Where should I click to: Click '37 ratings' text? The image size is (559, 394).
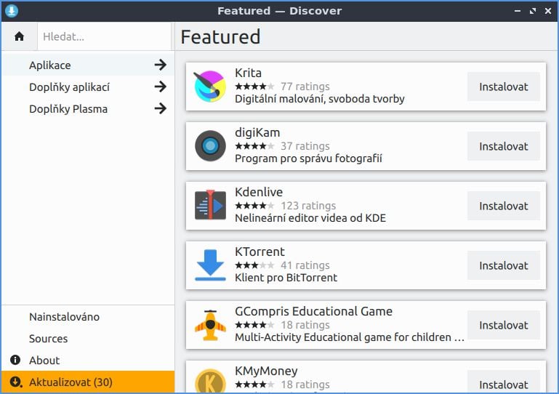[305, 146]
